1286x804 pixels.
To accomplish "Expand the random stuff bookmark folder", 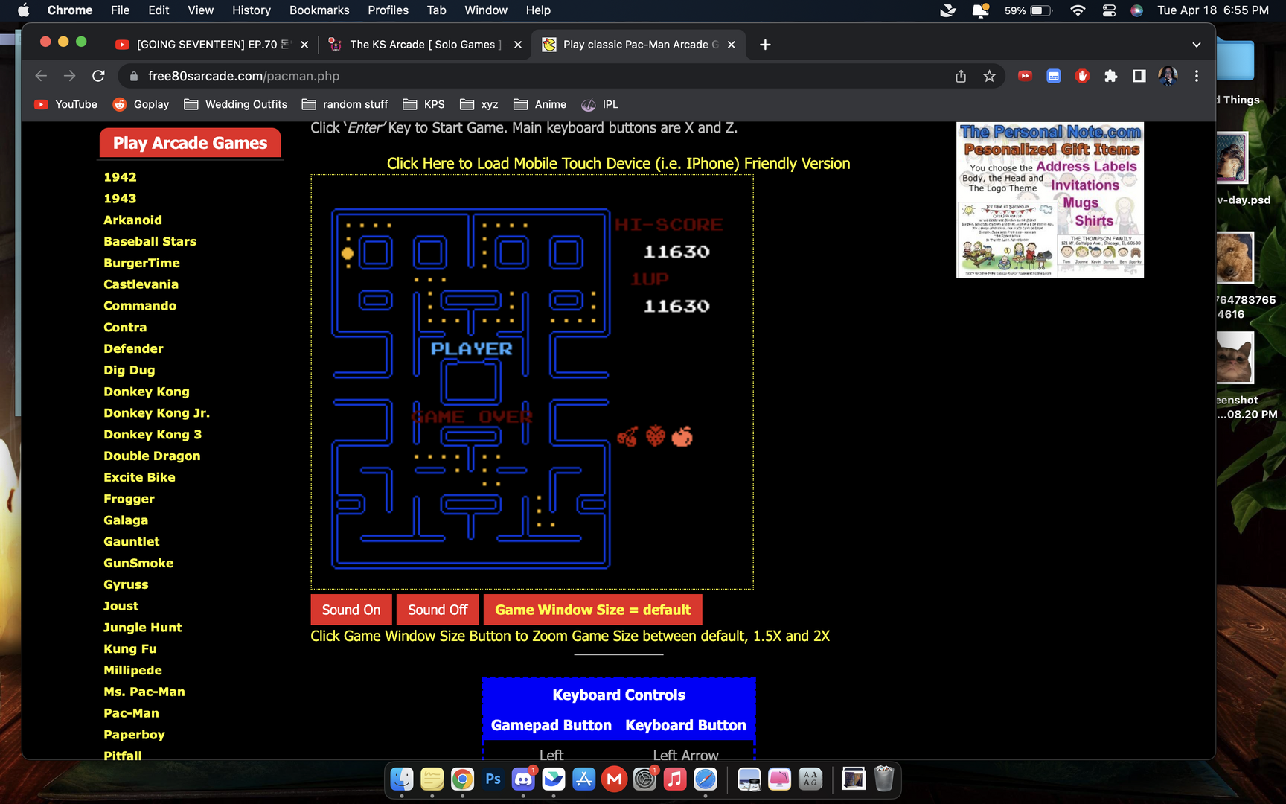I will (x=345, y=104).
